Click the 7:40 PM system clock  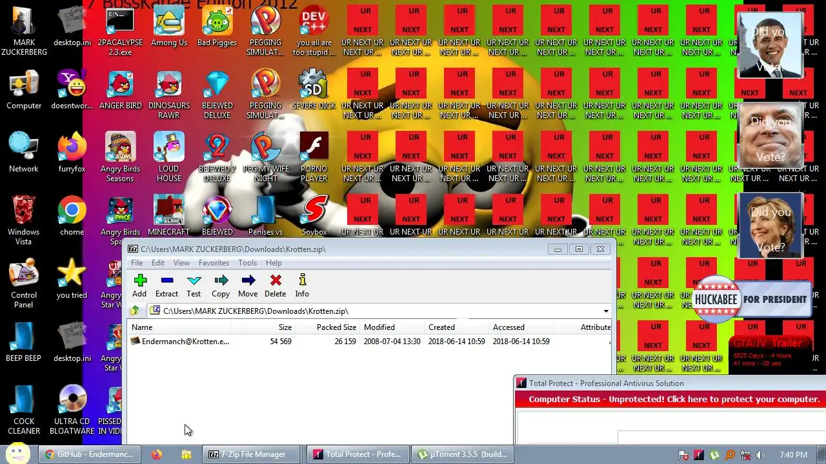coord(793,455)
